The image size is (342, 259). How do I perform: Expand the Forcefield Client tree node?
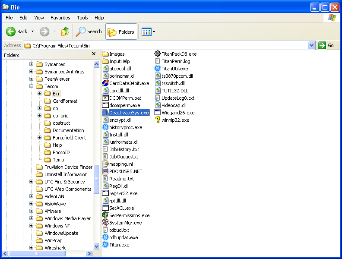[x=39, y=138]
